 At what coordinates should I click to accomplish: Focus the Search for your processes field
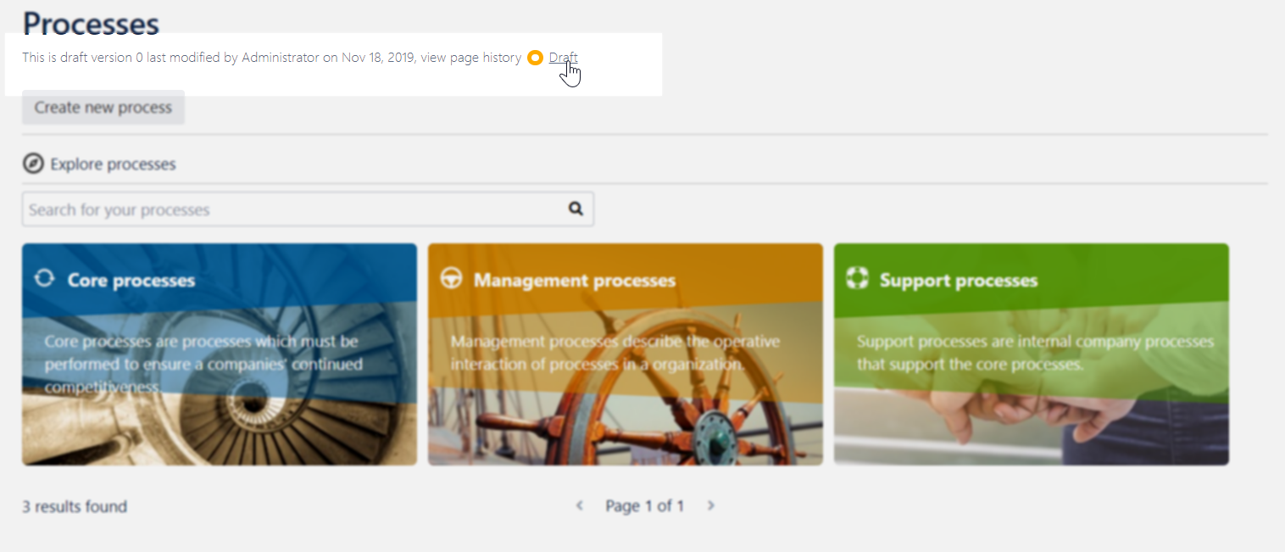(x=288, y=209)
